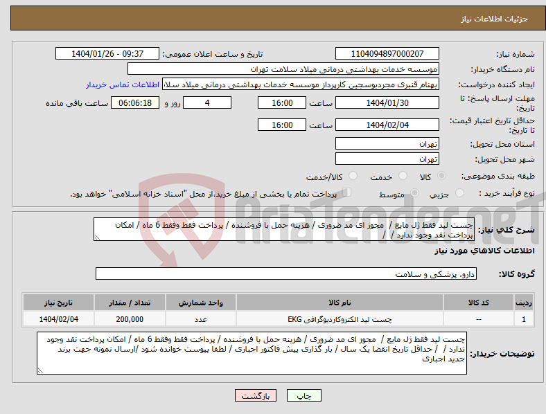Click resize handle of buyer notes textarea

pos(40,371)
